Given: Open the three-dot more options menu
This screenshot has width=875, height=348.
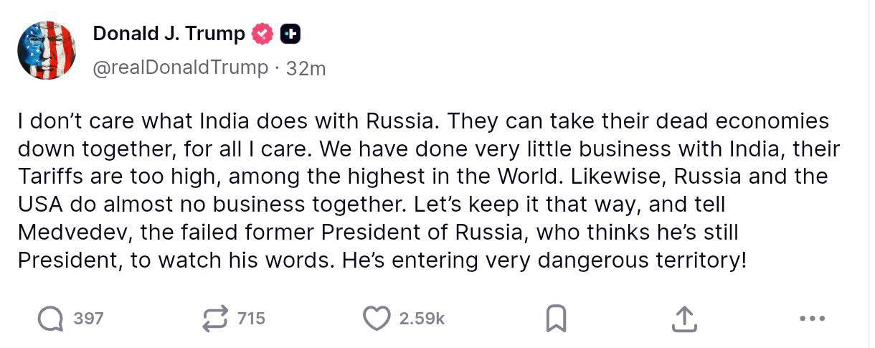Looking at the screenshot, I should 812,319.
